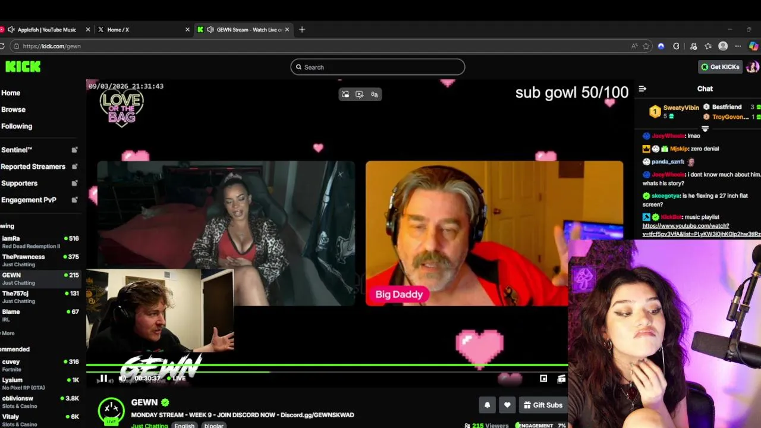761x428 pixels.
Task: Open Following in the sidebar
Action: click(17, 126)
